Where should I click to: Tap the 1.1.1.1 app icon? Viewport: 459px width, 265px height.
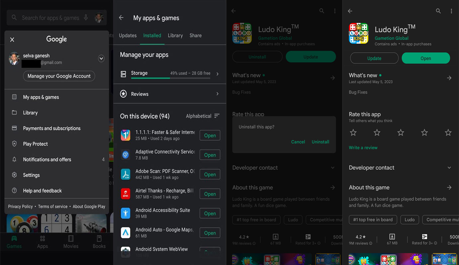126,135
